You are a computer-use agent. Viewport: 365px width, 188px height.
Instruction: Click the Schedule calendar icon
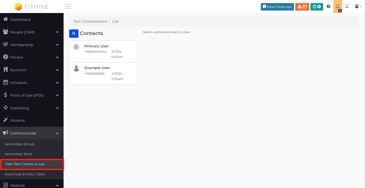(x=6, y=82)
